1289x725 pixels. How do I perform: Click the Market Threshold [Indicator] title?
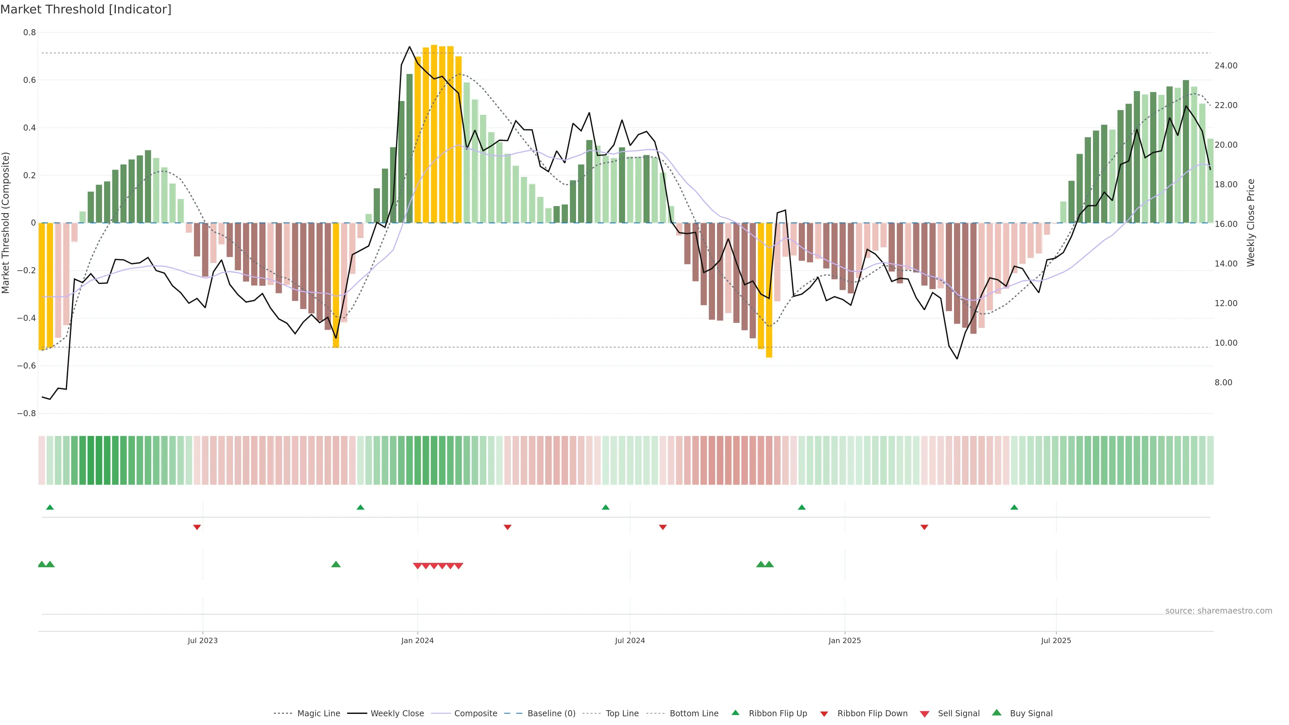click(86, 9)
